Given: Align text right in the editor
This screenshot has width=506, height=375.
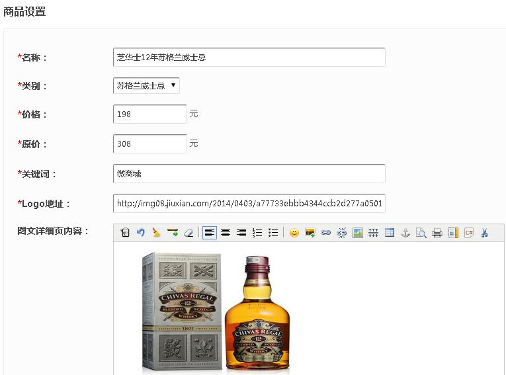Looking at the screenshot, I should 241,233.
